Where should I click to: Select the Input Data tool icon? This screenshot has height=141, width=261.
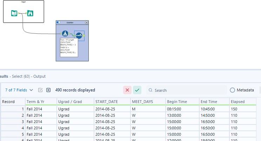(x=14, y=13)
